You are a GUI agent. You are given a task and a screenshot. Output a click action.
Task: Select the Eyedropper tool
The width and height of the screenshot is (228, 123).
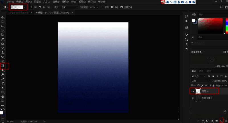[3, 39]
